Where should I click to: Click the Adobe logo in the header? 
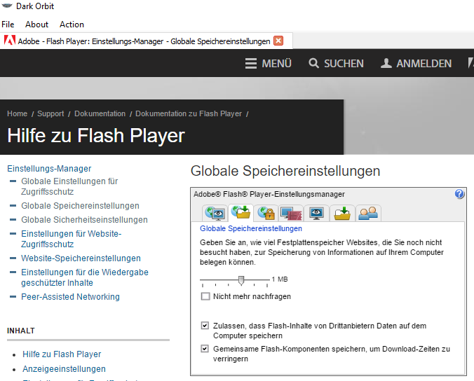pos(470,63)
